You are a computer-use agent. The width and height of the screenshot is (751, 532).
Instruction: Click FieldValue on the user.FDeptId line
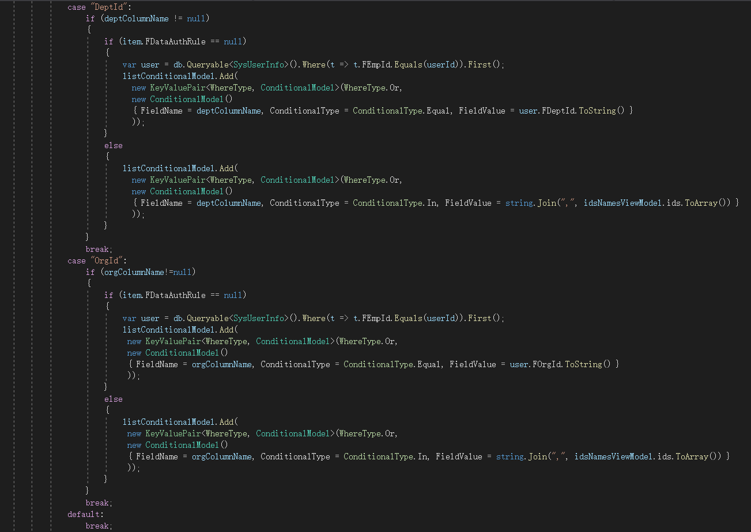482,111
